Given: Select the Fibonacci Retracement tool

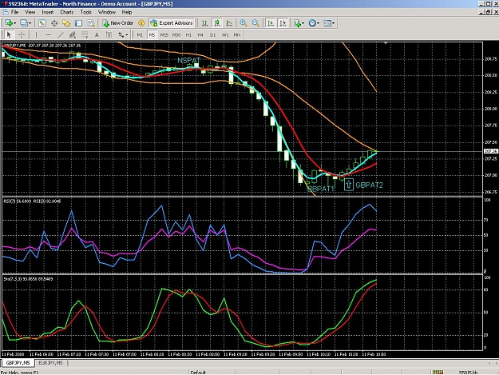Looking at the screenshot, I should click(x=85, y=34).
